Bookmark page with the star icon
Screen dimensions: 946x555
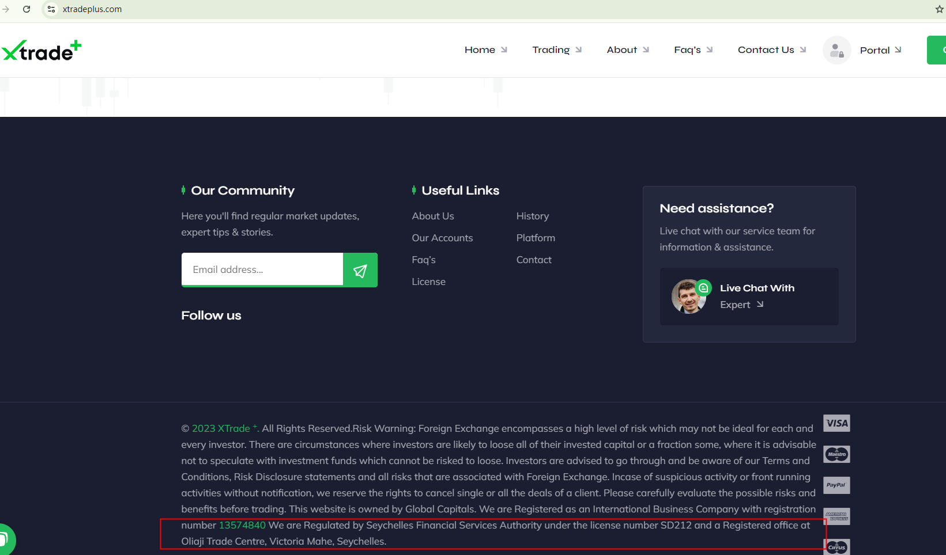click(x=939, y=9)
